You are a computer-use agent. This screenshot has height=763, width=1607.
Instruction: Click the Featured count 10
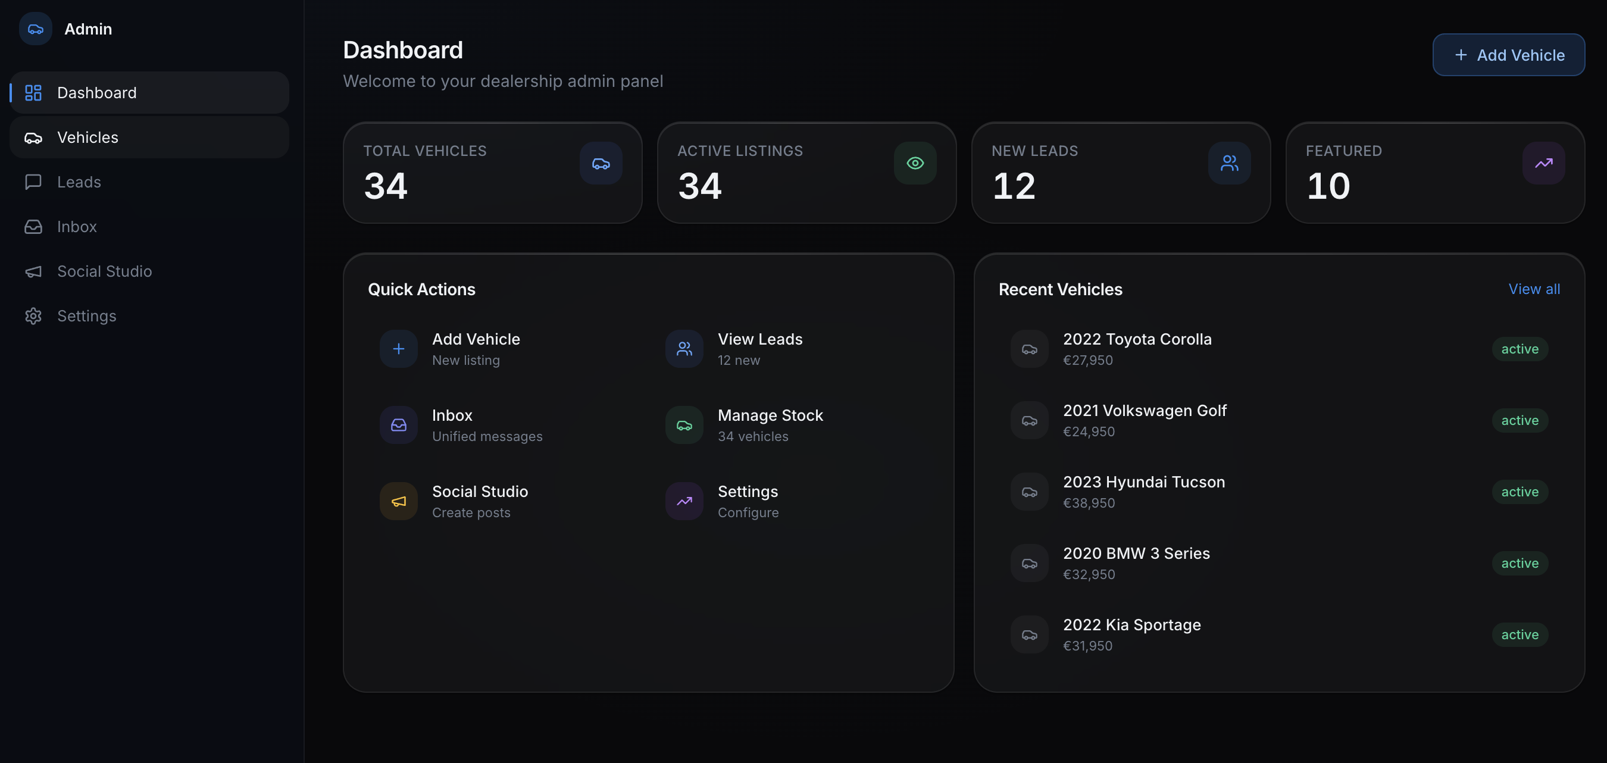(x=1328, y=186)
